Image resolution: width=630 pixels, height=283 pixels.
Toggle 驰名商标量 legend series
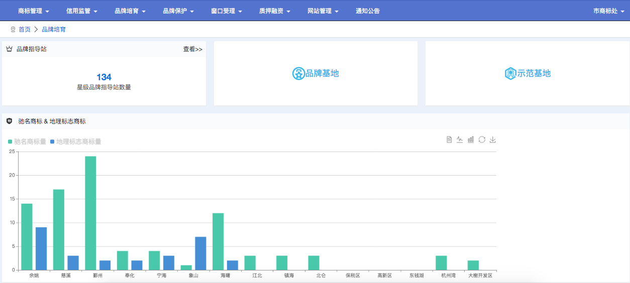coord(28,142)
